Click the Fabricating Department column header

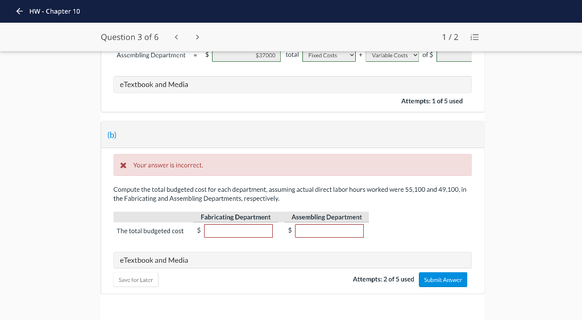[x=236, y=217]
